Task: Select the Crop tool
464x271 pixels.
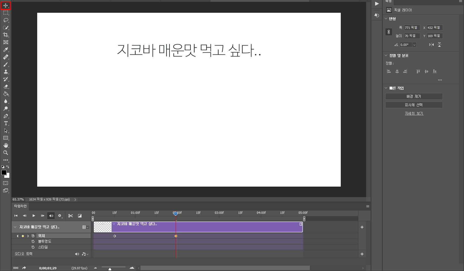Action: (x=6, y=35)
